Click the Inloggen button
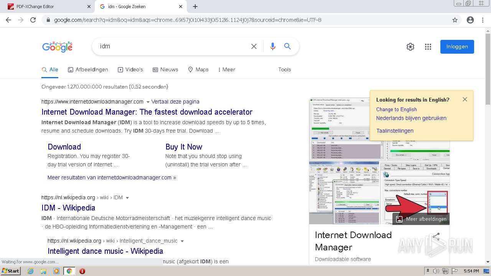Screen dimensions: 491x276 coord(457,47)
